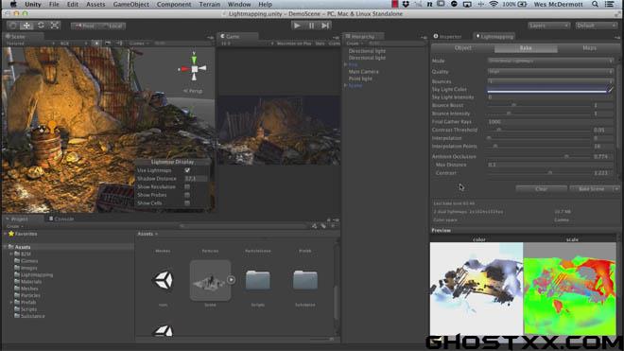Select the Move tool in the toolbar
624x351 pixels.
[26, 26]
